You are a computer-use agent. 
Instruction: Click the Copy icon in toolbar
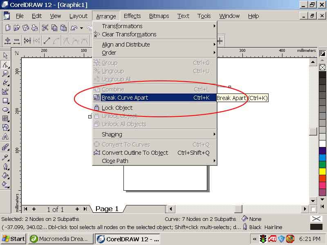click(54, 27)
